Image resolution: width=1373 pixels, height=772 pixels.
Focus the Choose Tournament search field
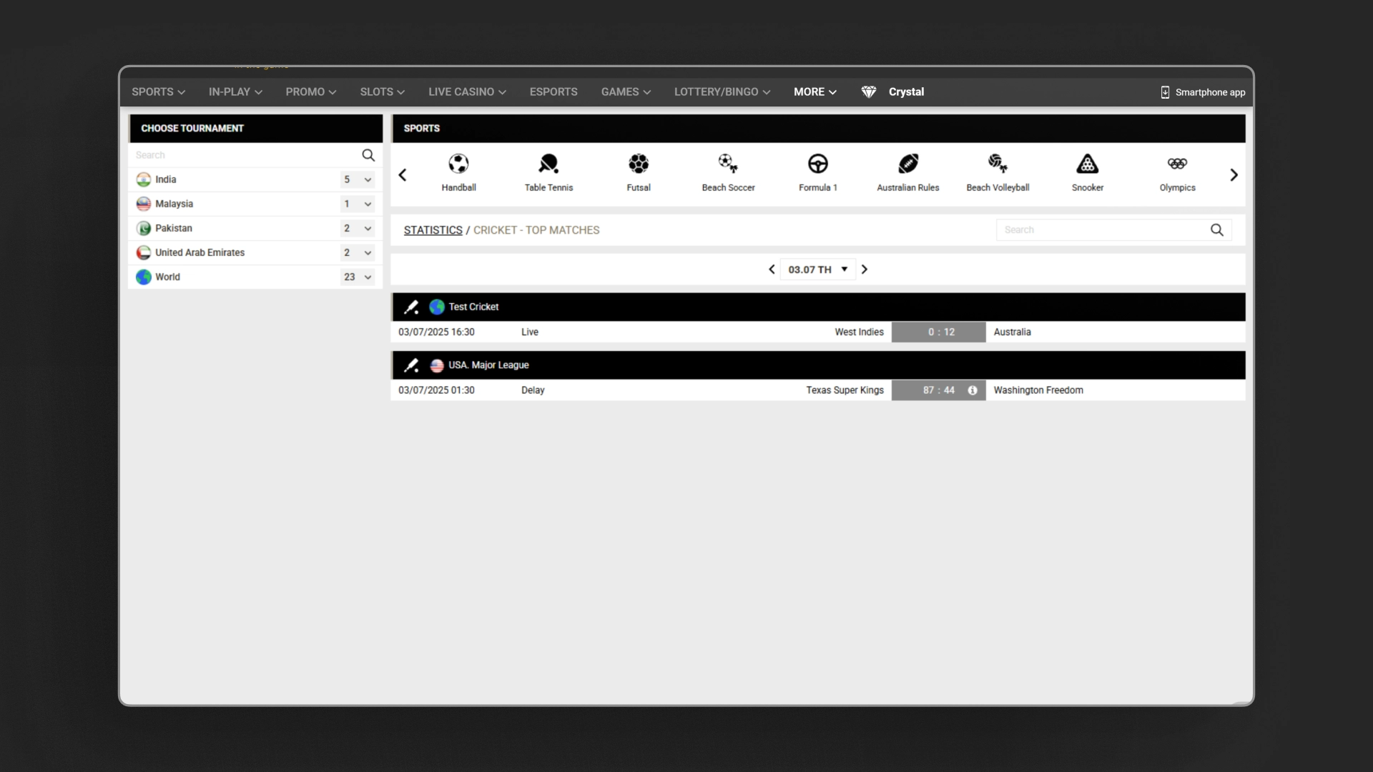[245, 155]
